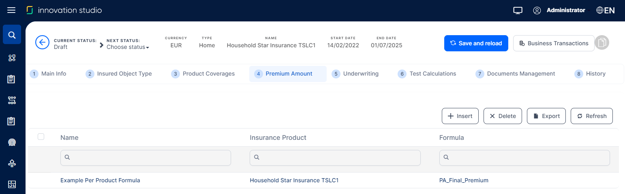Click the Save and reload button
The height and width of the screenshot is (194, 625).
pos(476,43)
